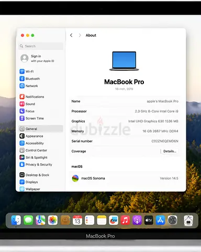Image resolution: width=201 pixels, height=252 pixels.
Task: Focus the Search field in the sidebar
Action: coord(41,46)
